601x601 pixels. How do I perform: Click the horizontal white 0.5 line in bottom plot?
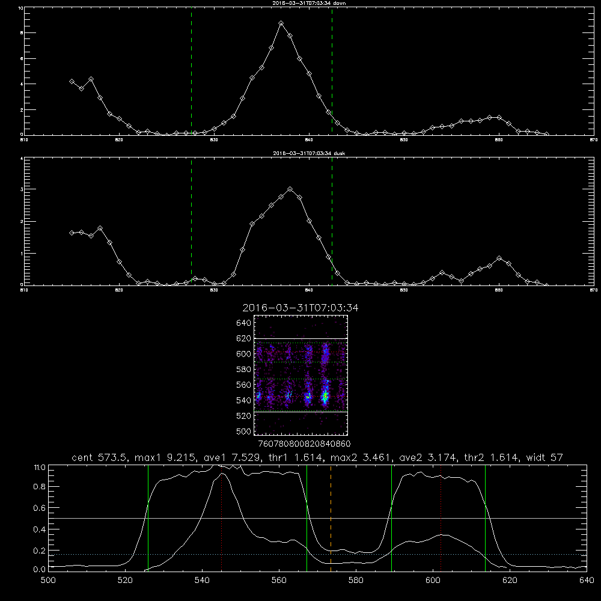tap(318, 518)
